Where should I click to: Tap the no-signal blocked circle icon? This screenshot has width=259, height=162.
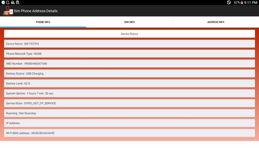(229, 2)
